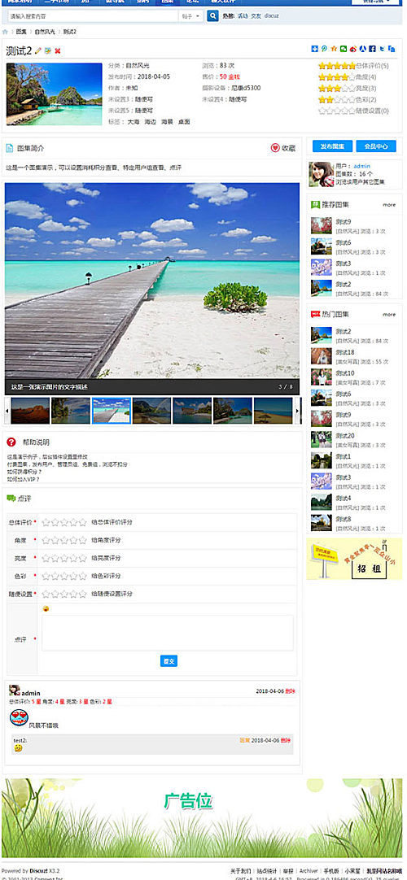Open 测试4 in hot albums list

343,498
